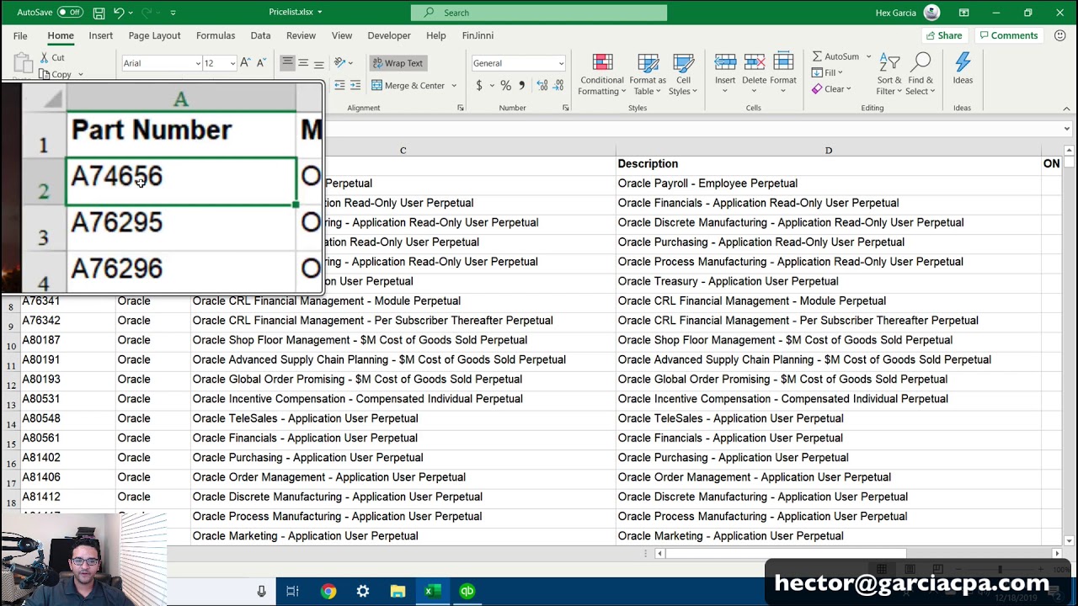1078x606 pixels.
Task: Click Decrease Font Size icon
Action: (261, 63)
